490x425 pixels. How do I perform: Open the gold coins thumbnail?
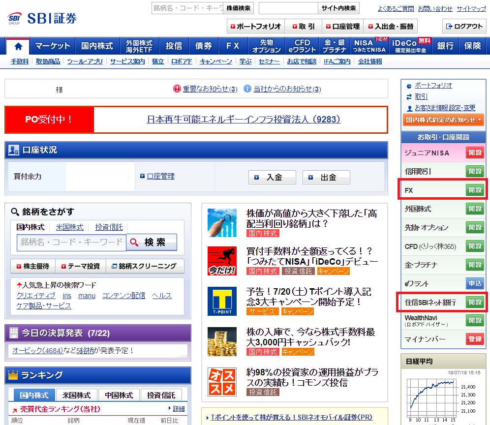[x=222, y=341]
